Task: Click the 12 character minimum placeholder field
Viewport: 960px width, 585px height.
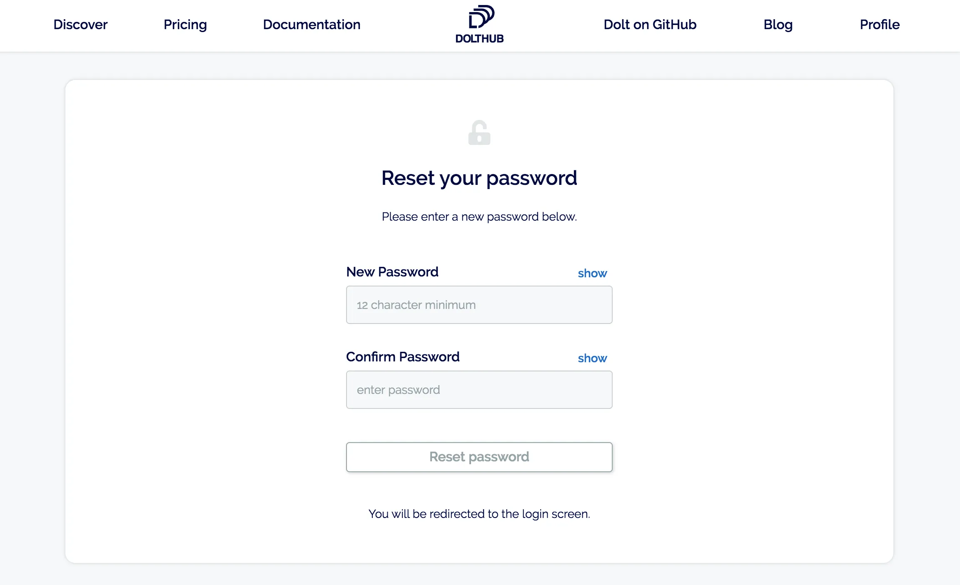Action: (479, 305)
